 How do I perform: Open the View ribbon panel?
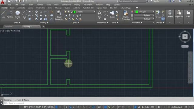click(188, 14)
